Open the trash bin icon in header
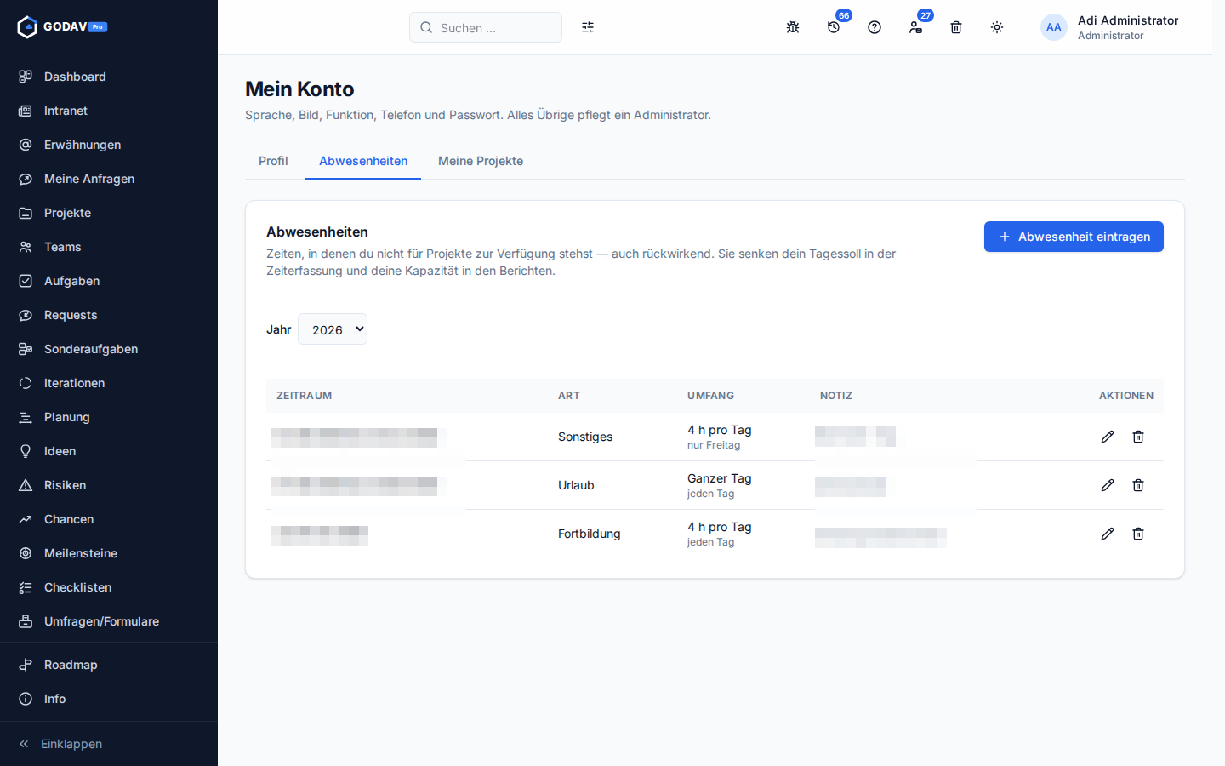Viewport: 1225px width, 766px height. 956,27
